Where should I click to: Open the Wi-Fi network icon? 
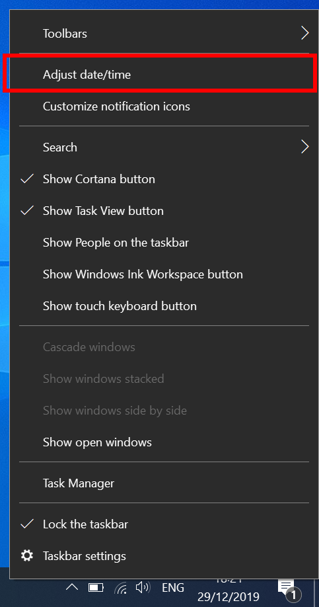click(x=121, y=588)
